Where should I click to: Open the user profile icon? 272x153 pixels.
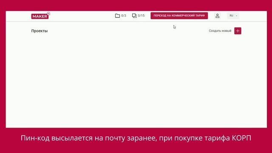[x=217, y=16]
